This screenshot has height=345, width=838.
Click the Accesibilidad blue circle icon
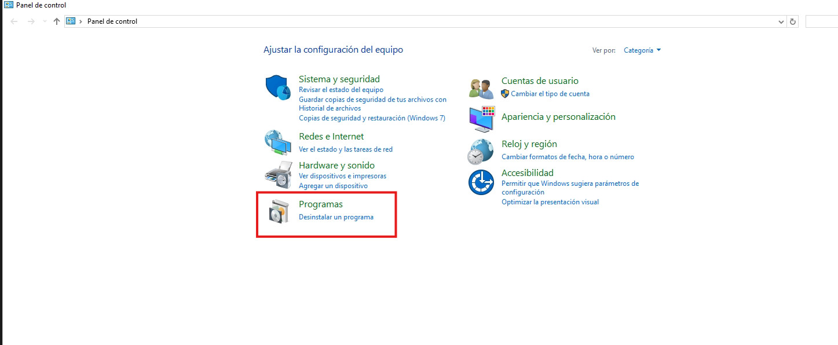tap(481, 183)
